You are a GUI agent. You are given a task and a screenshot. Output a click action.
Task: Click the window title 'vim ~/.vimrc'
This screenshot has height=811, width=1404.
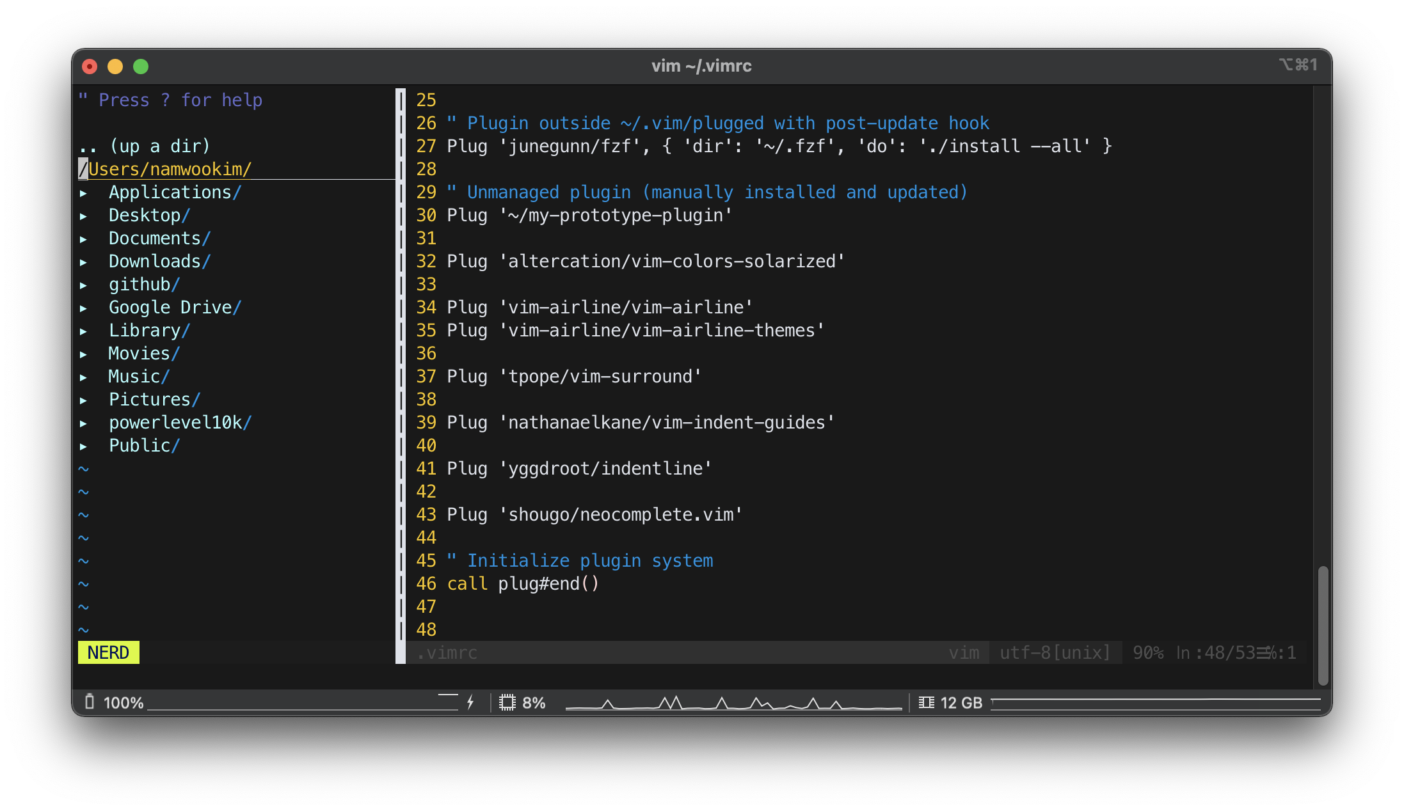click(701, 66)
